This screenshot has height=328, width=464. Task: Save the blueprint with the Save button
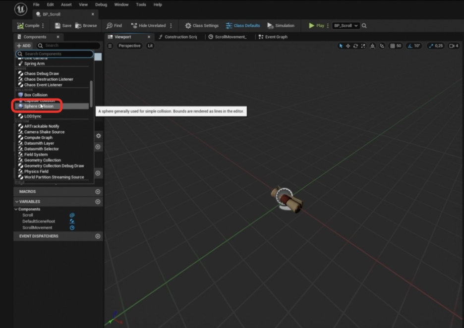(x=63, y=26)
